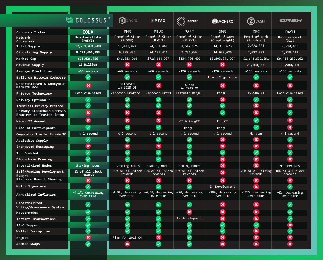Click COLX red cross for Platform Profit Sharing
323x260 pixels.
[88, 180]
